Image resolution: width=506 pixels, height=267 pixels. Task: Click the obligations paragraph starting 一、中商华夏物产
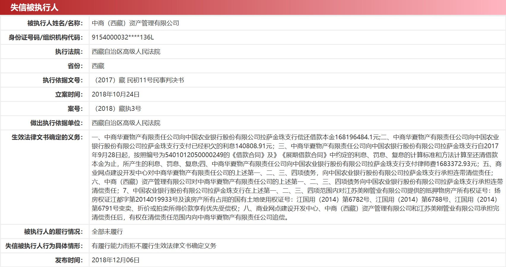click(297, 177)
